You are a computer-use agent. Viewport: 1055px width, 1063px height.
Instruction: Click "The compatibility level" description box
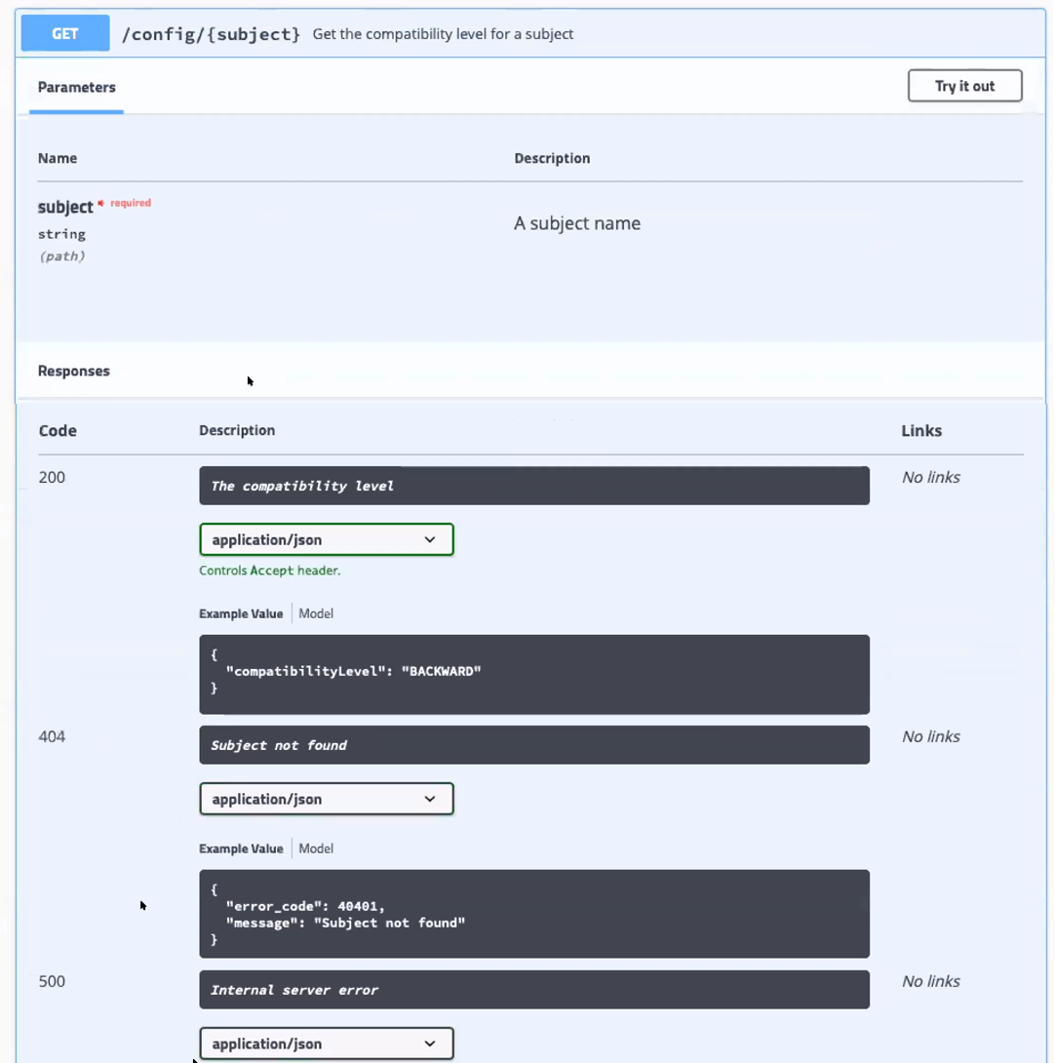click(x=533, y=486)
